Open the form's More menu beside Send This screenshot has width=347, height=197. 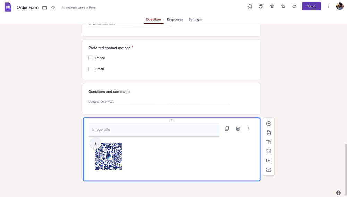tap(329, 6)
